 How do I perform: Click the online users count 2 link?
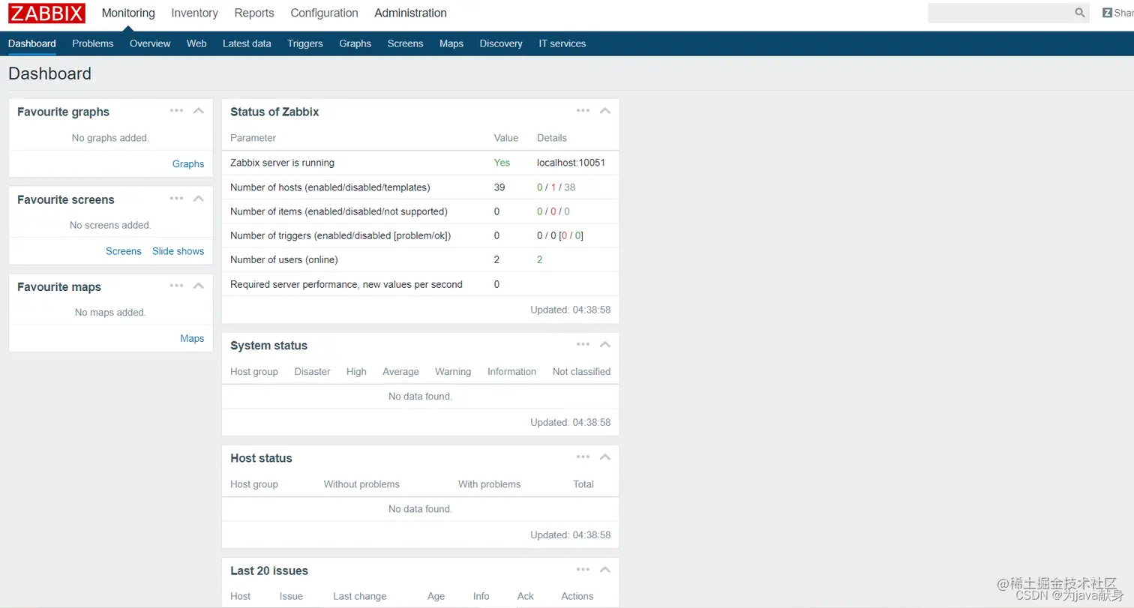[x=540, y=259]
